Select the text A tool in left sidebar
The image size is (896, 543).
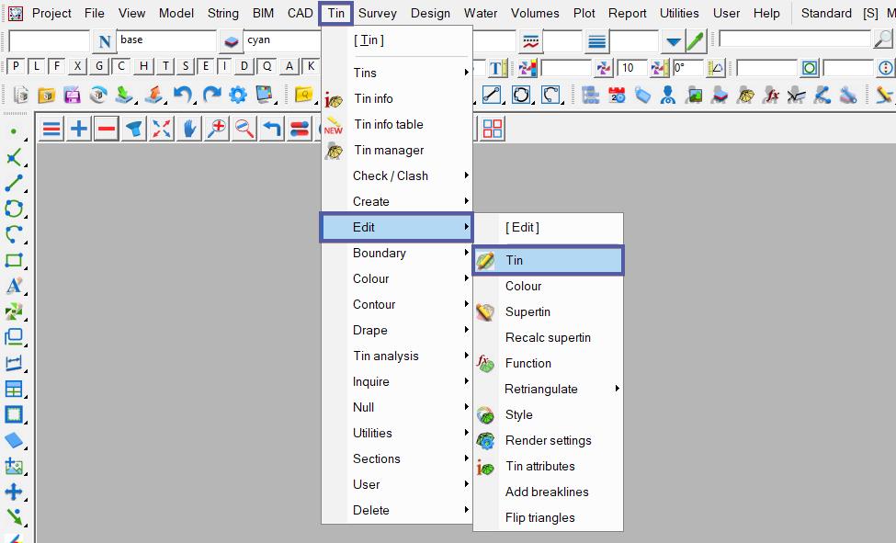14,286
